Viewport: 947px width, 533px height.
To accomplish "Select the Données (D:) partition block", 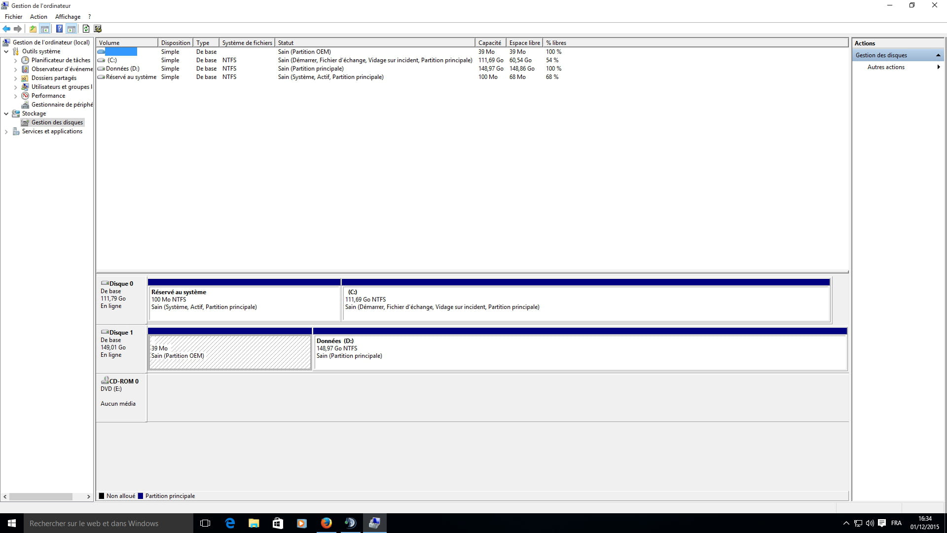I will [x=580, y=353].
